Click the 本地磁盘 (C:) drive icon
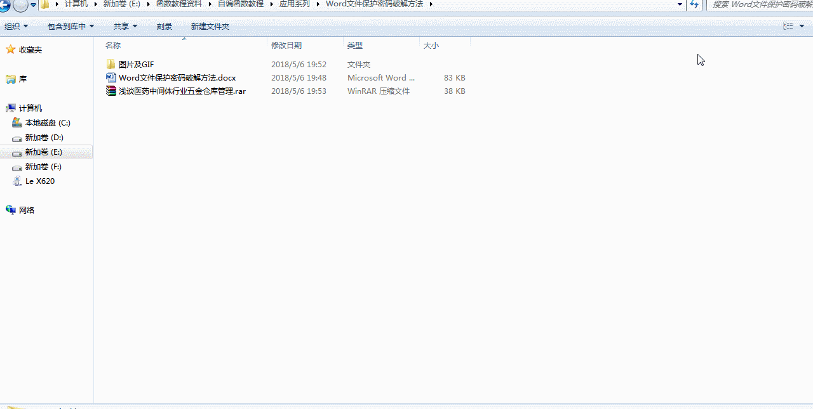The width and height of the screenshot is (813, 409). [x=17, y=123]
